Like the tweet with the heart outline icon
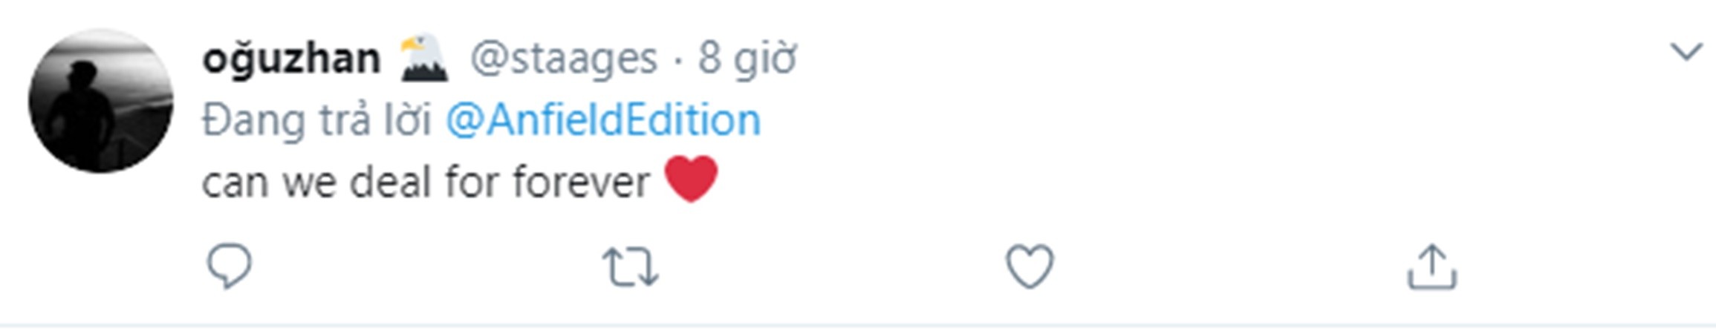Screen dimensions: 1716x334 1030,266
